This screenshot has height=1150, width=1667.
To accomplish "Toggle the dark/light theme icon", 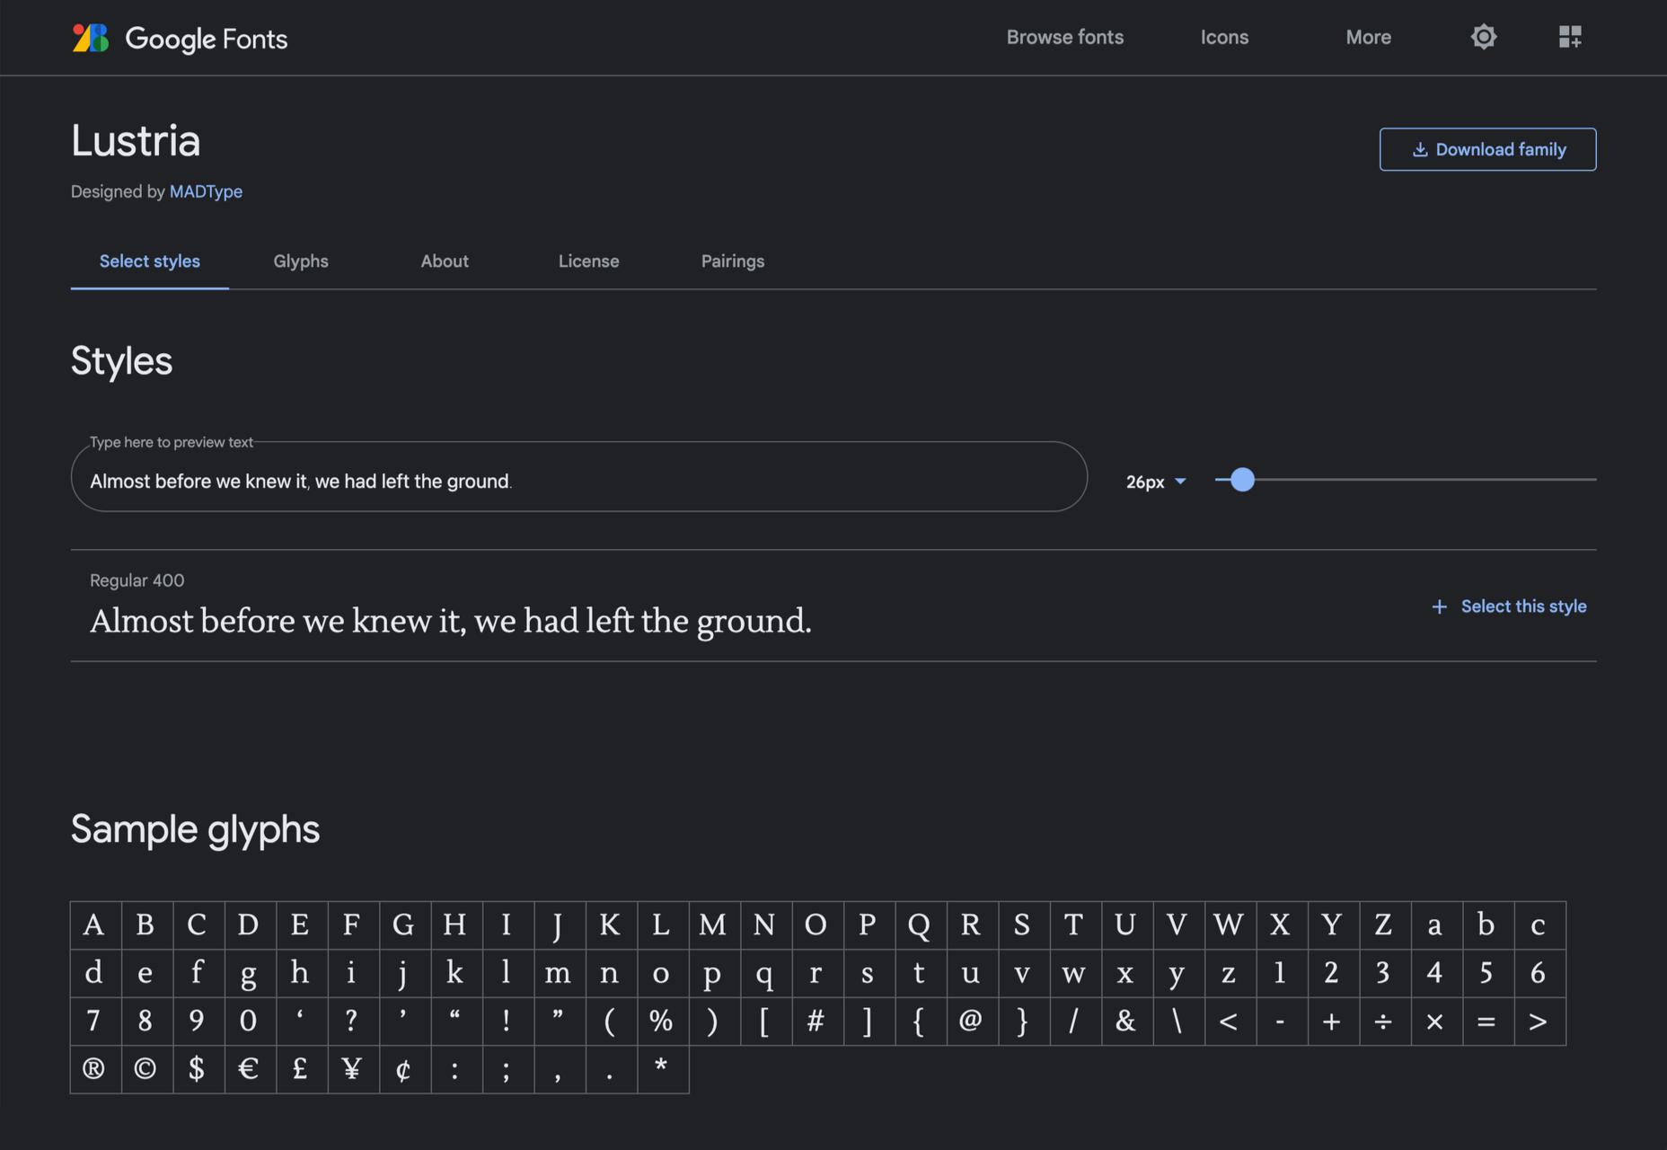I will click(1484, 37).
